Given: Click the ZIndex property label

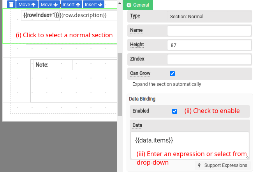Looking at the screenshot, I should pyautogui.click(x=137, y=59).
